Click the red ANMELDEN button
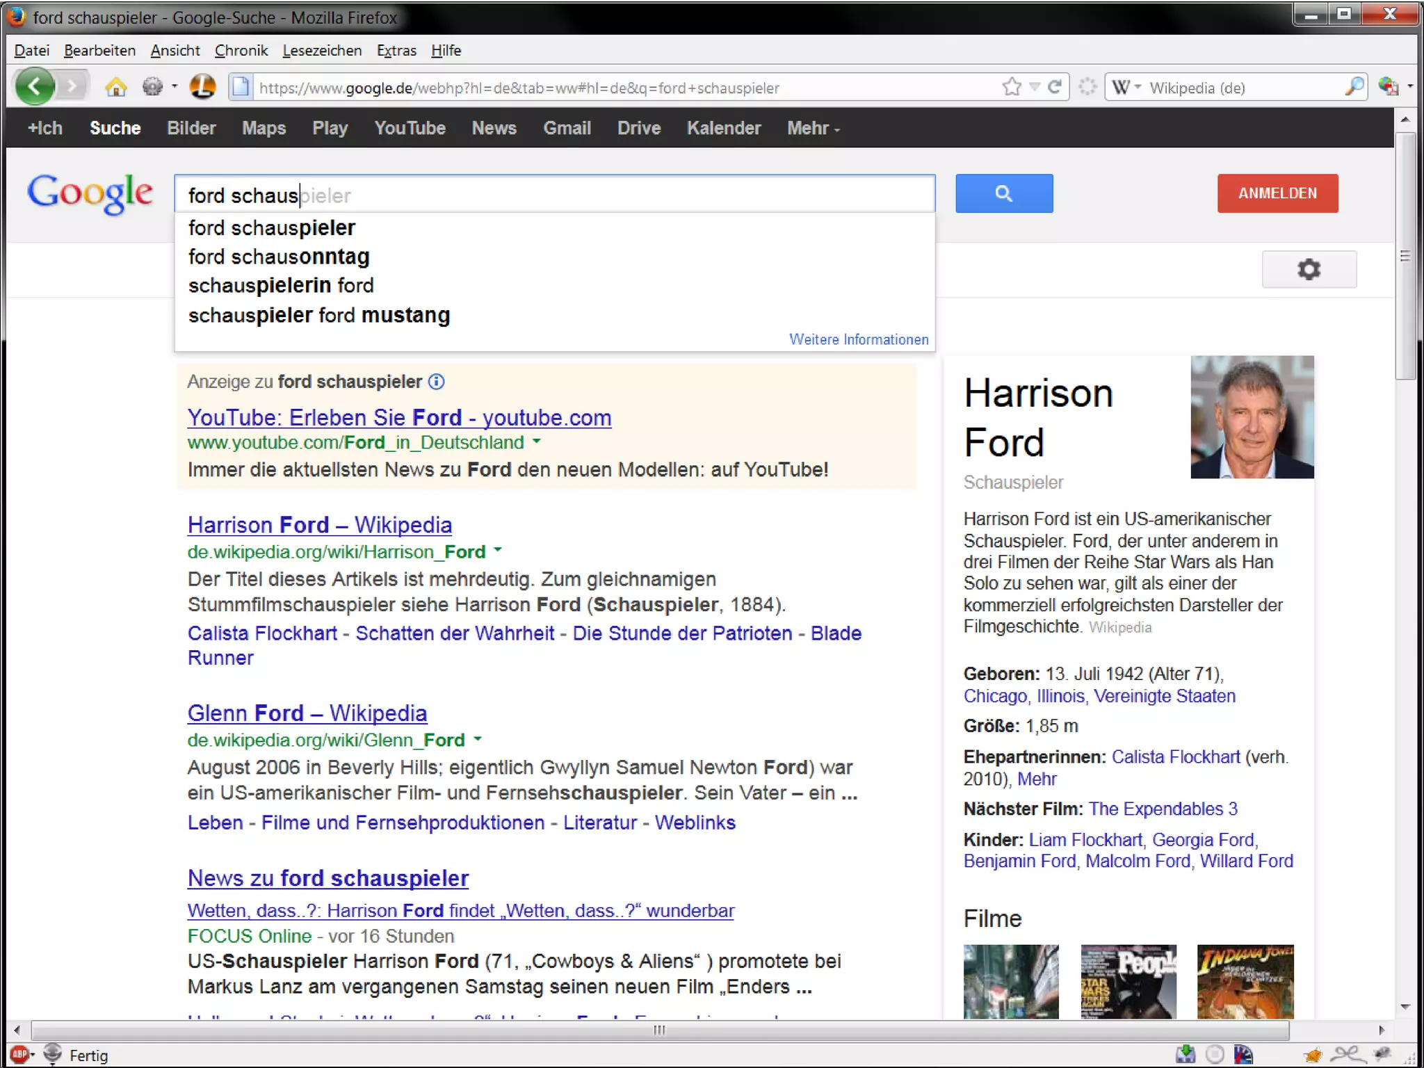 click(1277, 193)
